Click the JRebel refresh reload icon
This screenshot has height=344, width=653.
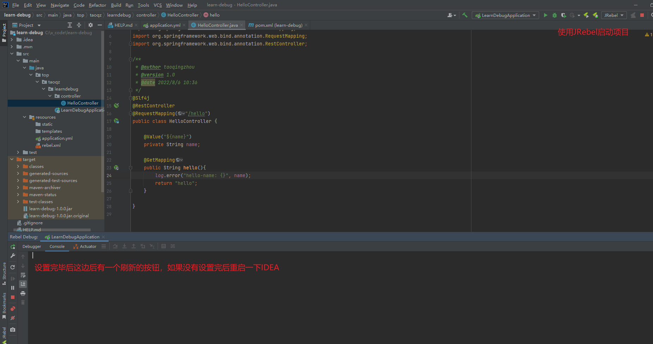pos(13,267)
